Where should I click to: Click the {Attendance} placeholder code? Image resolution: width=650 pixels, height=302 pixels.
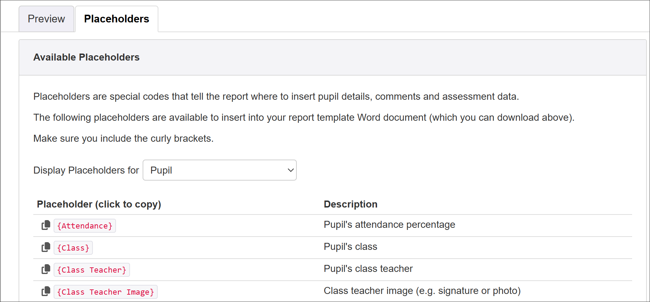(85, 226)
